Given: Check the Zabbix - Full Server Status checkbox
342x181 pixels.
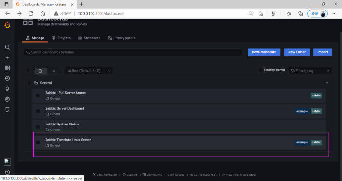Looking at the screenshot, I should [x=38, y=96].
